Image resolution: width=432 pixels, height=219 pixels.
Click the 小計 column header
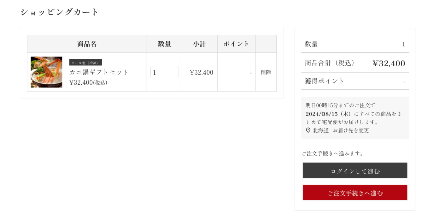point(199,44)
